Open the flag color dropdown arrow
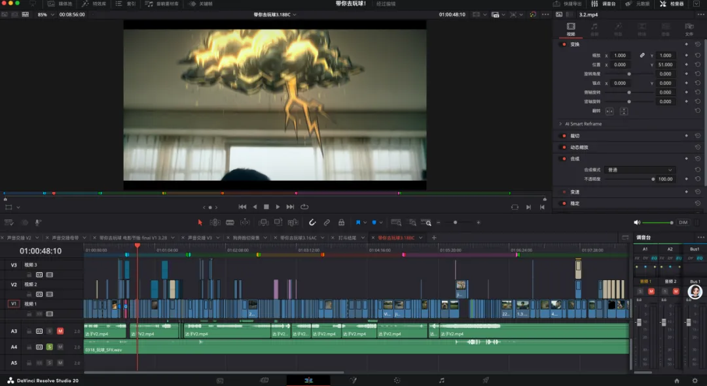This screenshot has width=707, height=386. point(365,222)
